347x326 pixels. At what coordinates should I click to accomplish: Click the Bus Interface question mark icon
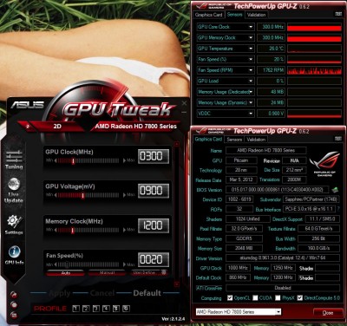338,209
